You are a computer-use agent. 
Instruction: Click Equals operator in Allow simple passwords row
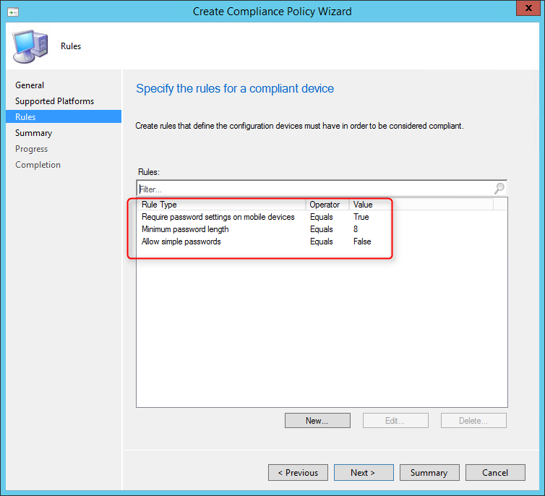point(322,241)
